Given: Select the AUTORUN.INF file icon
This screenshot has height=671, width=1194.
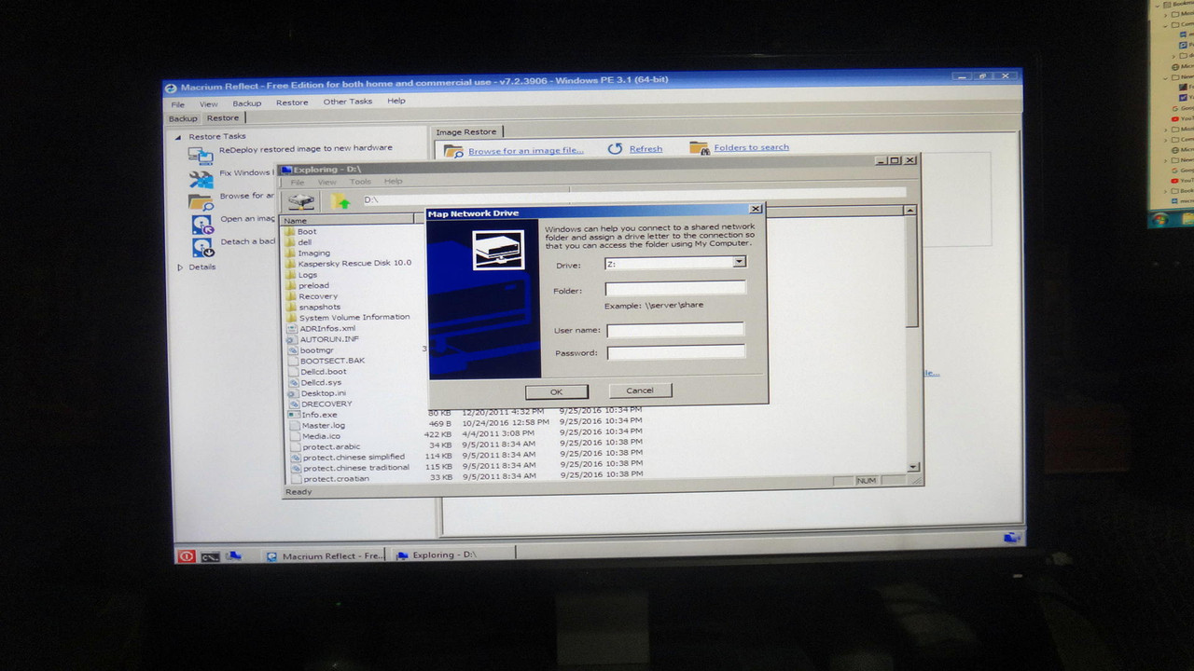Looking at the screenshot, I should [x=292, y=339].
